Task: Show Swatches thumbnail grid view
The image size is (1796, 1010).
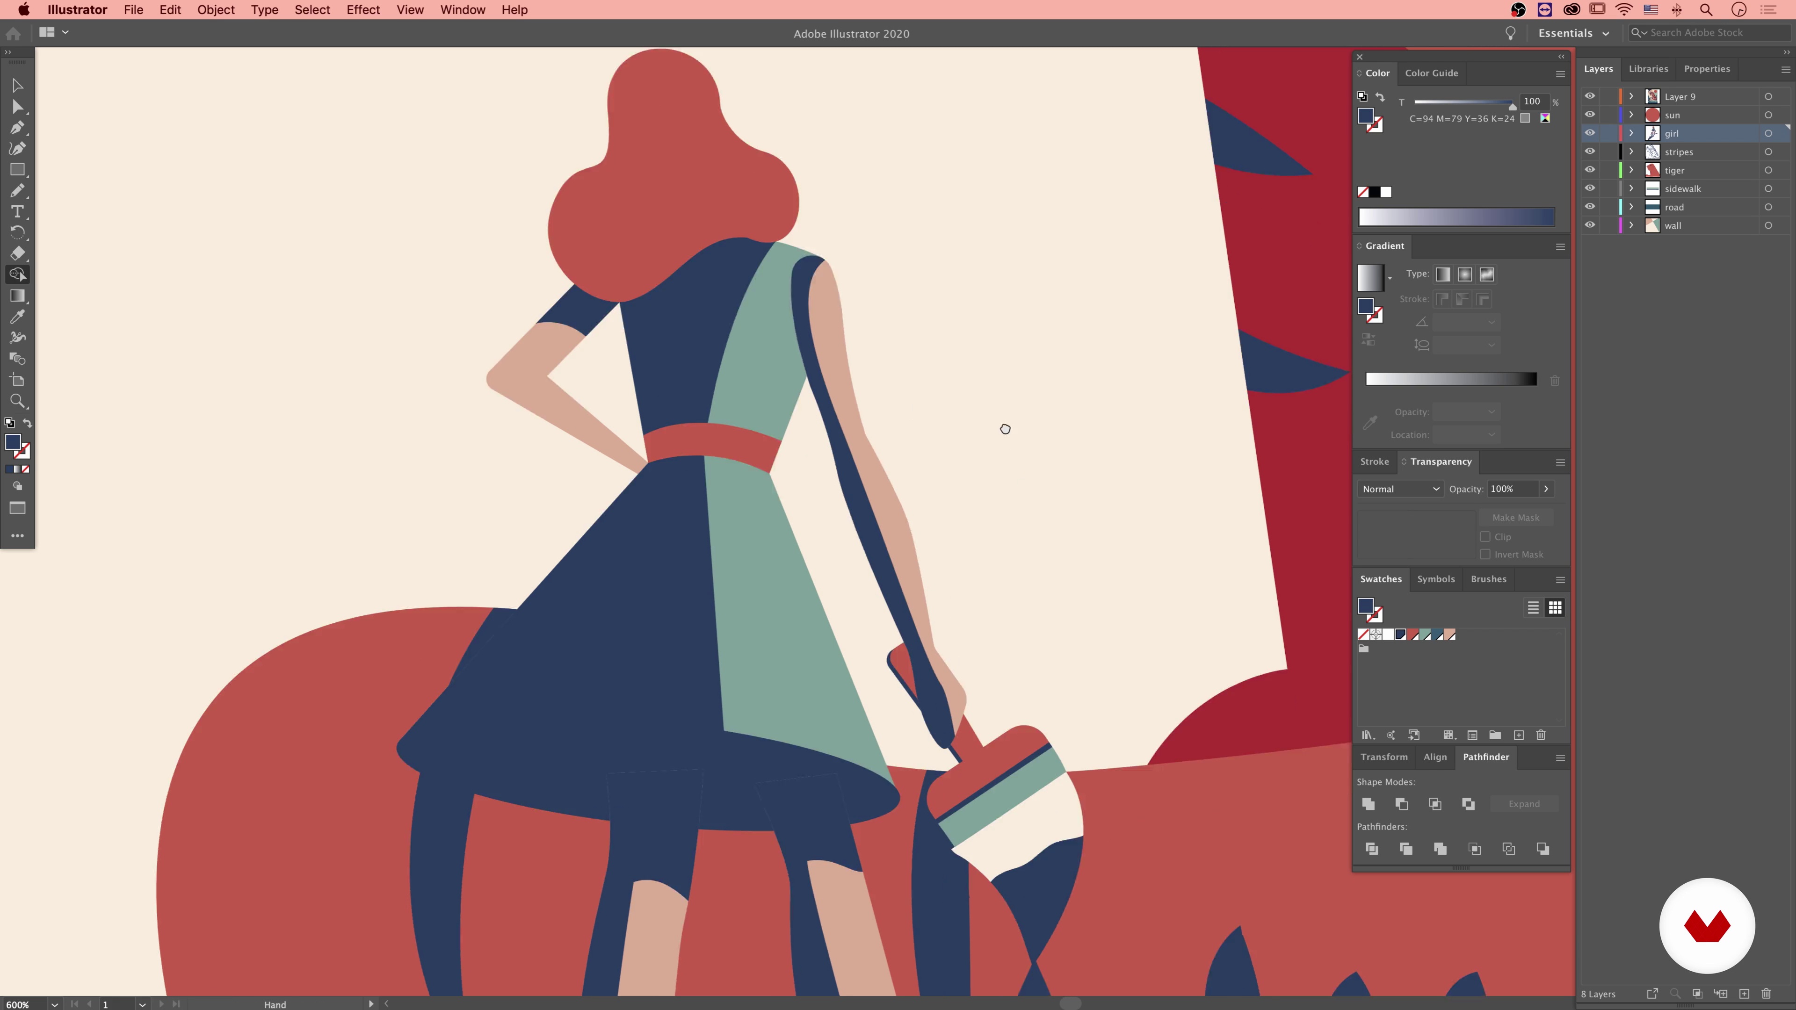Action: point(1555,608)
